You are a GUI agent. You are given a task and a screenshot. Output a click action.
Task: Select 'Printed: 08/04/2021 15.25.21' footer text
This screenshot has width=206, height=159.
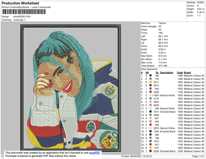pos(137,156)
